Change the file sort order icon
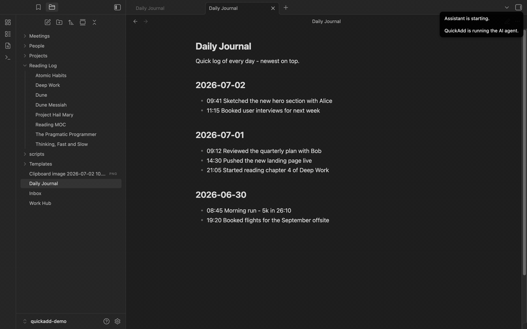 (x=71, y=22)
